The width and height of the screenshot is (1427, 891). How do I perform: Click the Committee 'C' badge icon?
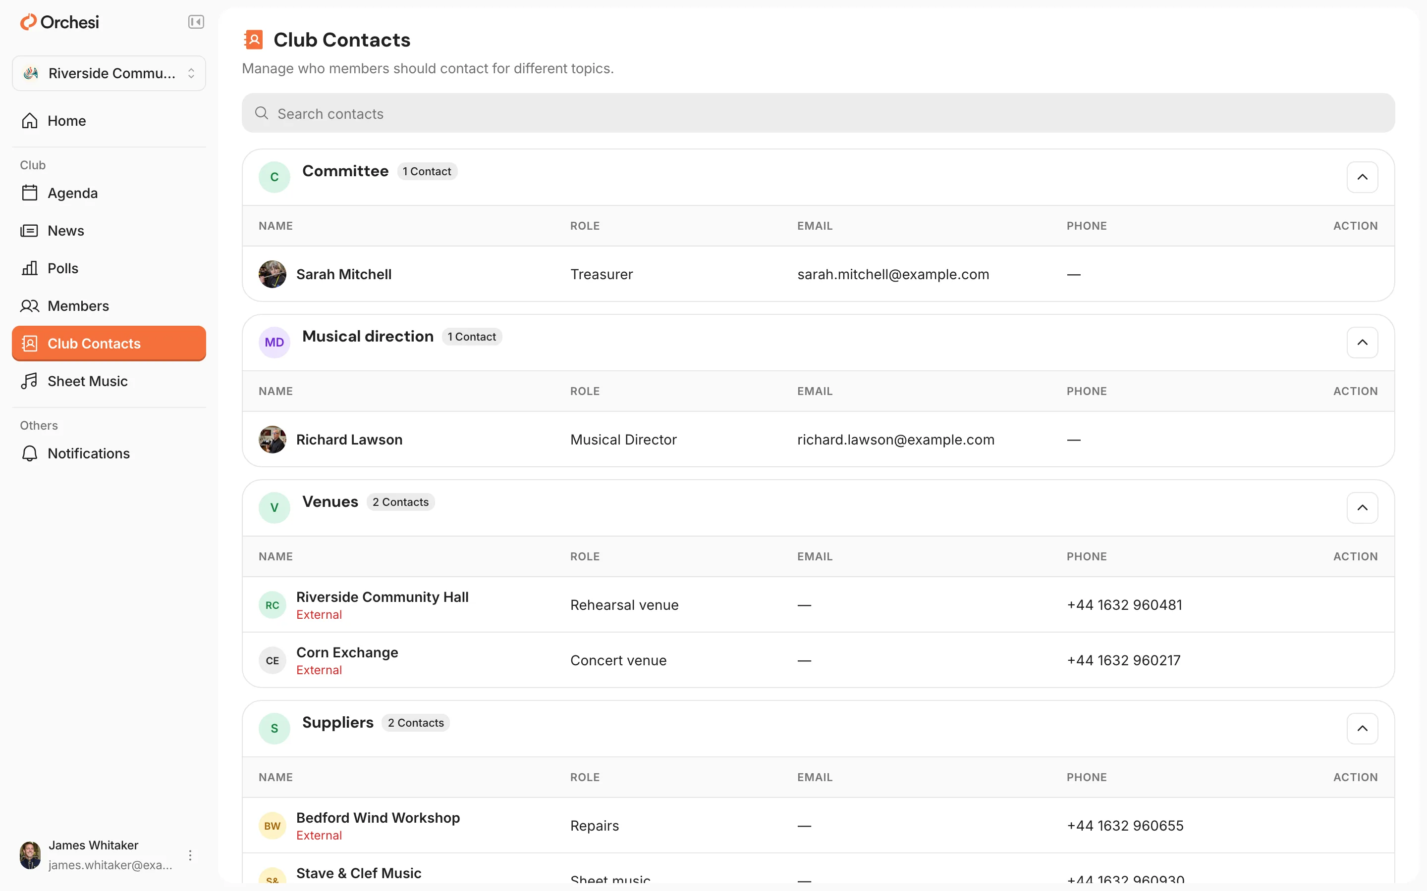point(274,177)
